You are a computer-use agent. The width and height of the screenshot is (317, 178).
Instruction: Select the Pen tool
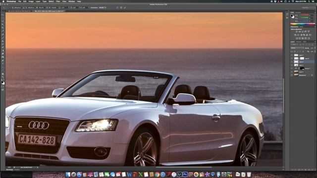click(2, 60)
